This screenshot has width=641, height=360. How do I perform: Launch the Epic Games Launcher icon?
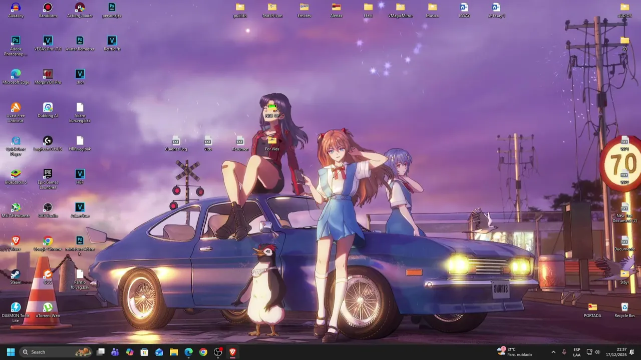click(x=48, y=179)
